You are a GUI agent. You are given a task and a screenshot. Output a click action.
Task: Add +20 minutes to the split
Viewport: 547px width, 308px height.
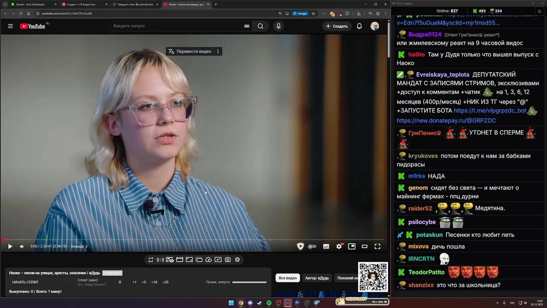pyautogui.click(x=165, y=282)
